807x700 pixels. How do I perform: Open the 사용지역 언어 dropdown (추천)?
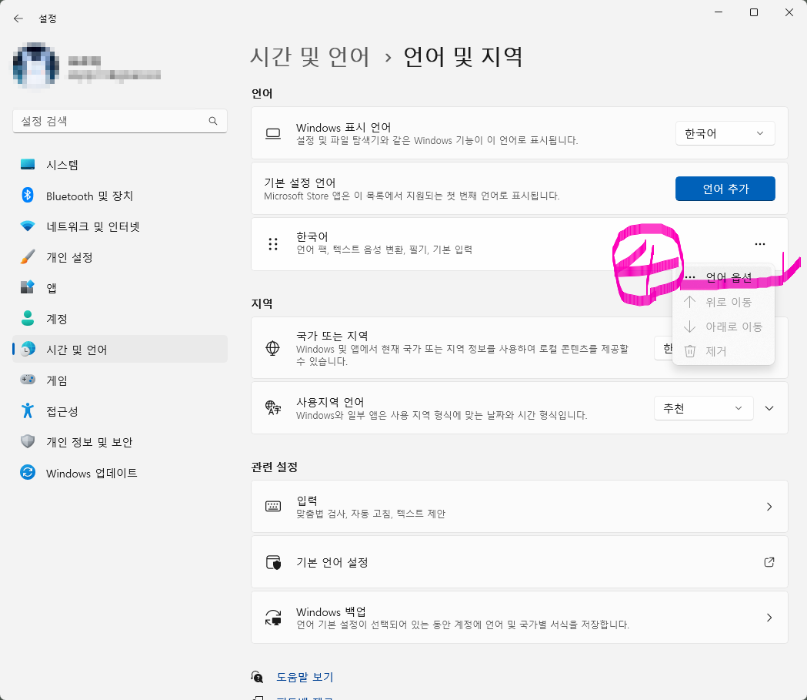click(704, 408)
